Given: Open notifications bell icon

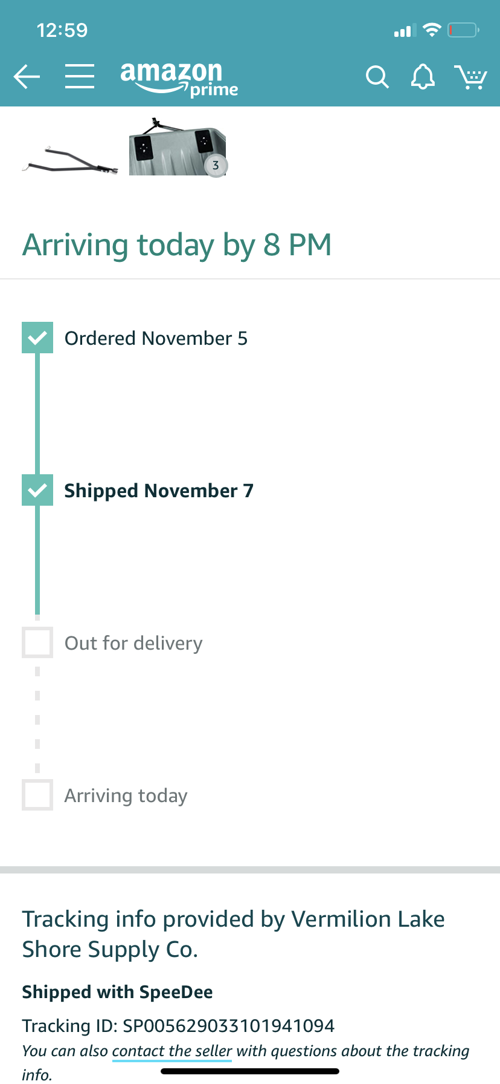Looking at the screenshot, I should pos(423,77).
